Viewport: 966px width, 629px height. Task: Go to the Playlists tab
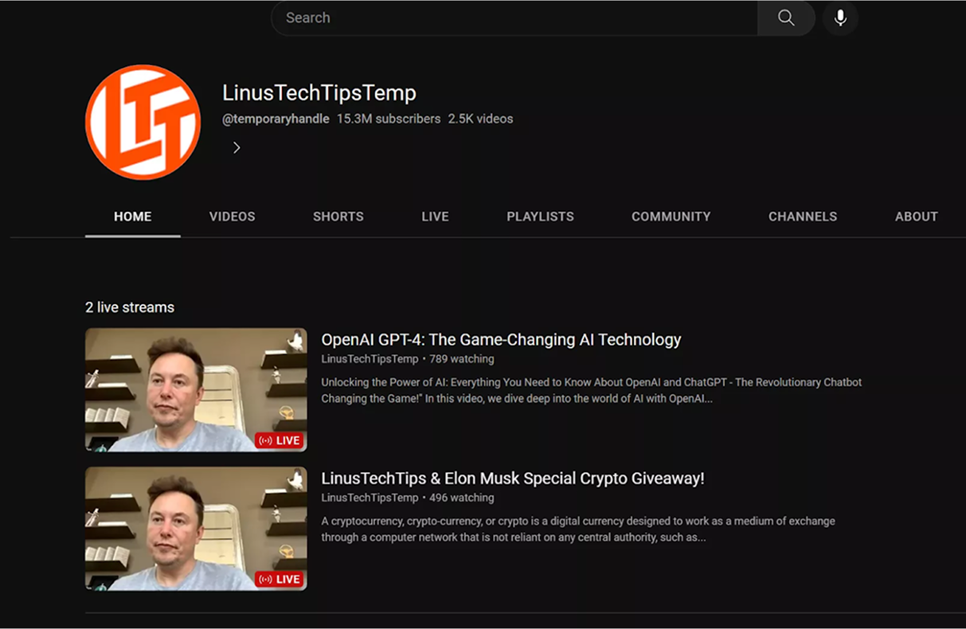[x=540, y=217]
